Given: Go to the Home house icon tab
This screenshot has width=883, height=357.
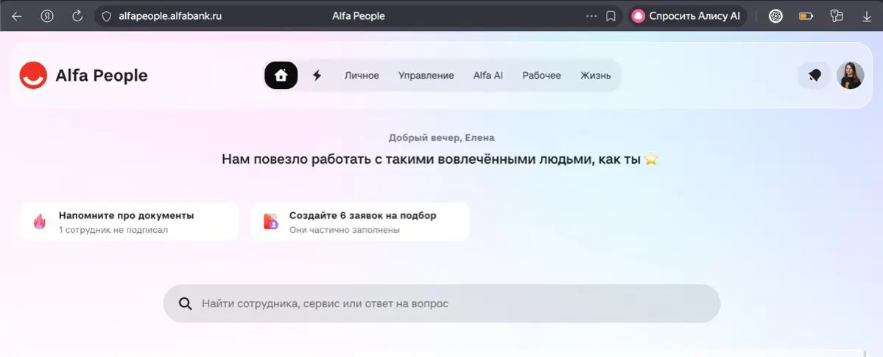Looking at the screenshot, I should click(281, 75).
